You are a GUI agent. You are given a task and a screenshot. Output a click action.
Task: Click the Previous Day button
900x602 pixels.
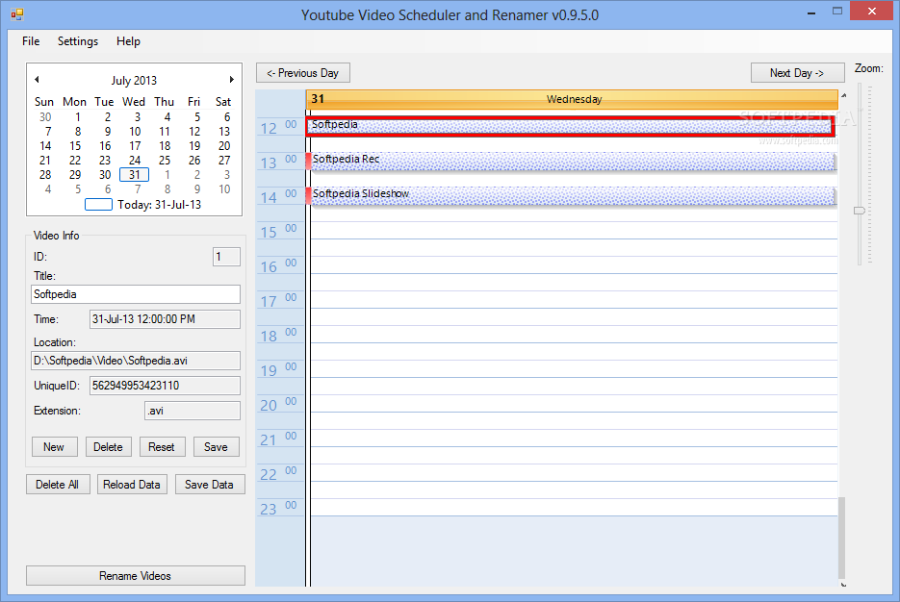pyautogui.click(x=303, y=73)
